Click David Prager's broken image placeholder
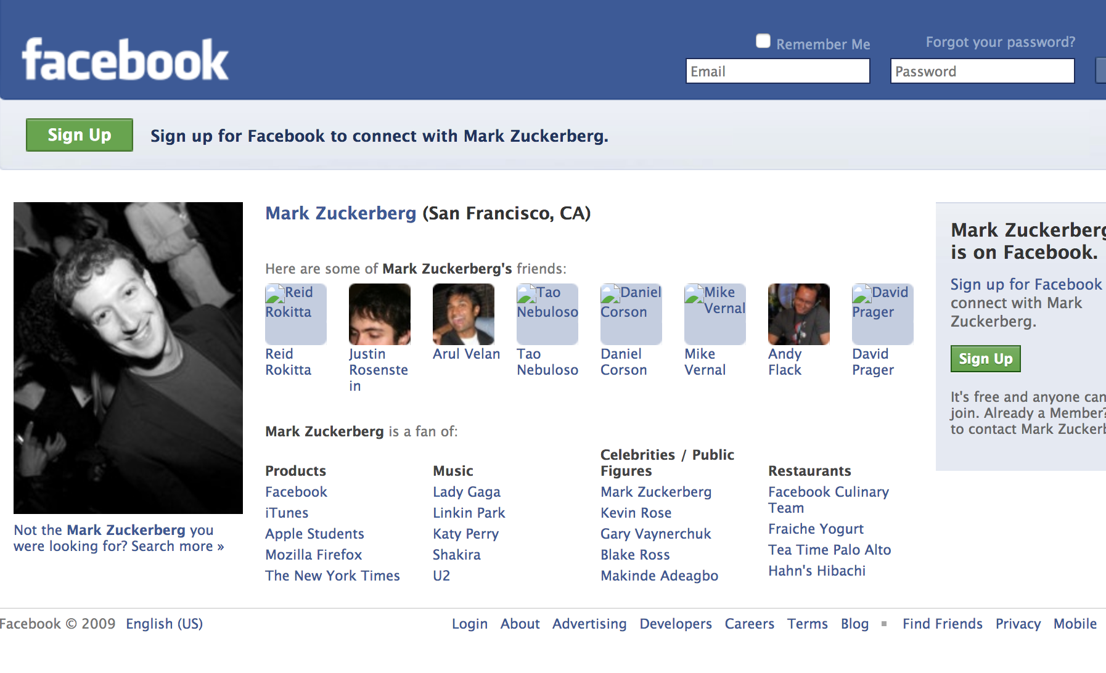 coord(882,314)
